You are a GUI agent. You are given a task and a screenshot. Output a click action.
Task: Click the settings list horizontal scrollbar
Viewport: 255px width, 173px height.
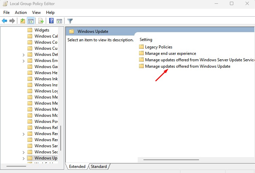click(x=171, y=160)
